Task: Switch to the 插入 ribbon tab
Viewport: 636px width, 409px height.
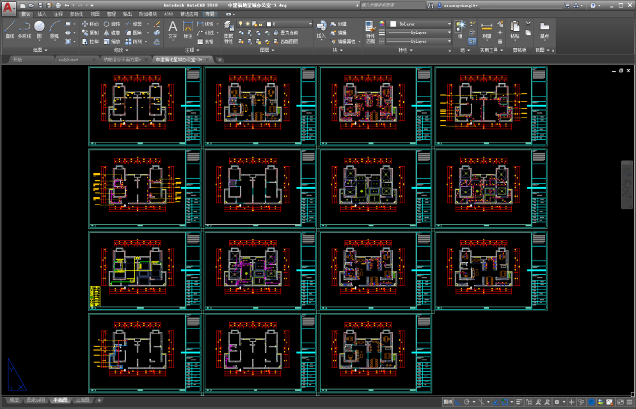Action: pyautogui.click(x=42, y=13)
